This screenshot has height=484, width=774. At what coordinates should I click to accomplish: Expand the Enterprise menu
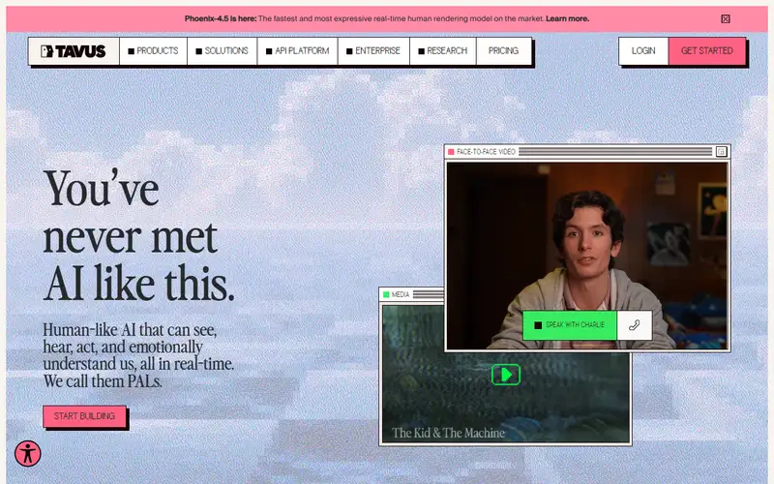click(x=373, y=51)
